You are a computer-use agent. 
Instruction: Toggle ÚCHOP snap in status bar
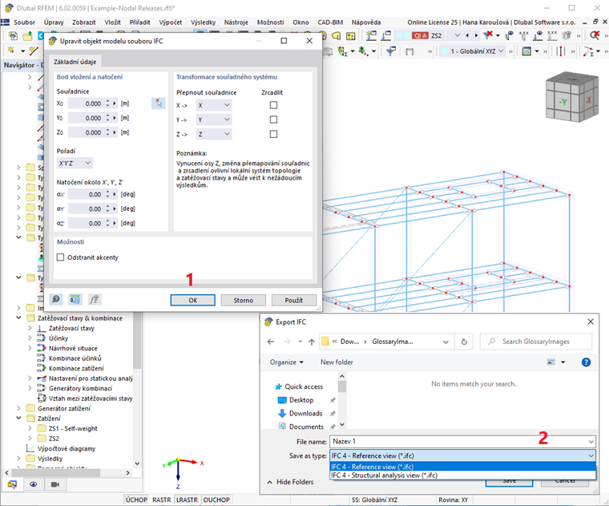tap(136, 500)
